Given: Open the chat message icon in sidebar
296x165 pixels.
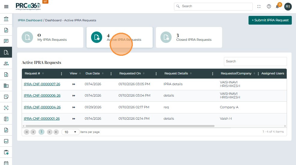Looking at the screenshot, I should [6, 41].
